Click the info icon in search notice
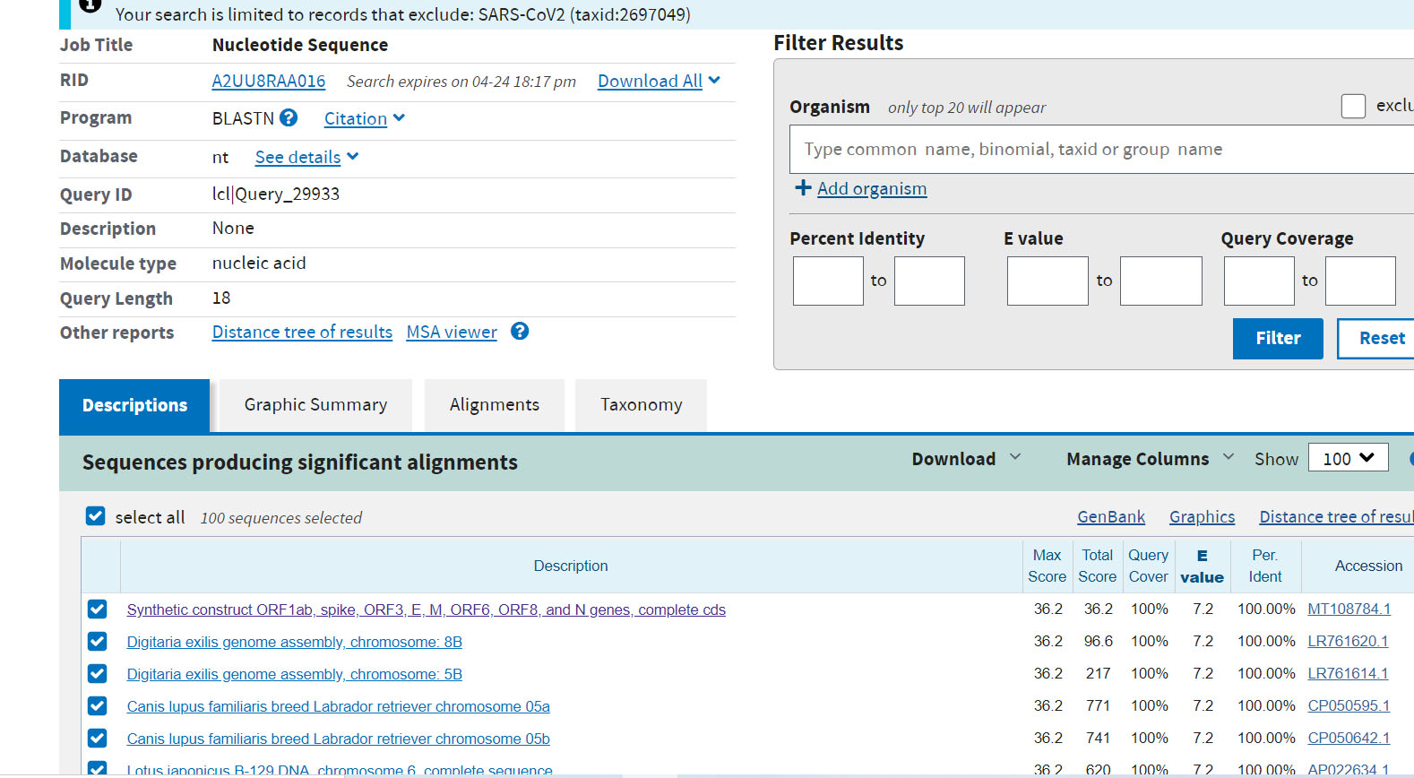1414x778 pixels. (90, 5)
